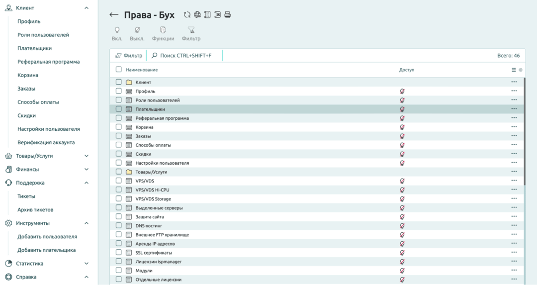Click the Фильтр button above the table
The image size is (537, 285).
click(129, 56)
